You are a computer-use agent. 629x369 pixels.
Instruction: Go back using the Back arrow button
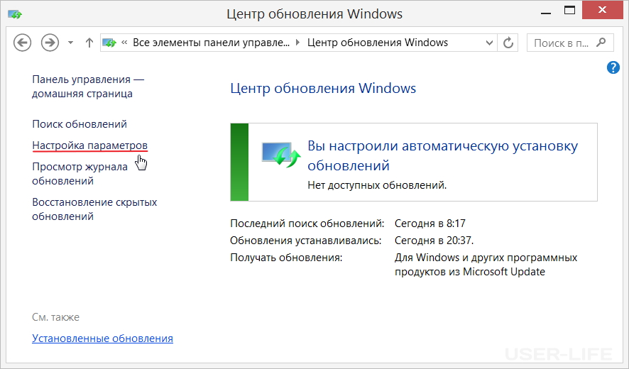pos(23,43)
